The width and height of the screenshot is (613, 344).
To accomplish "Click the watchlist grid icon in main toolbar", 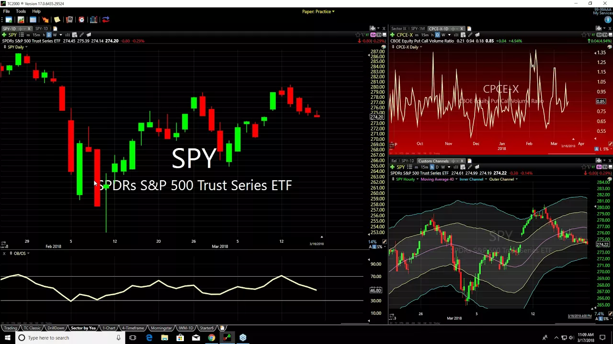I will (33, 20).
